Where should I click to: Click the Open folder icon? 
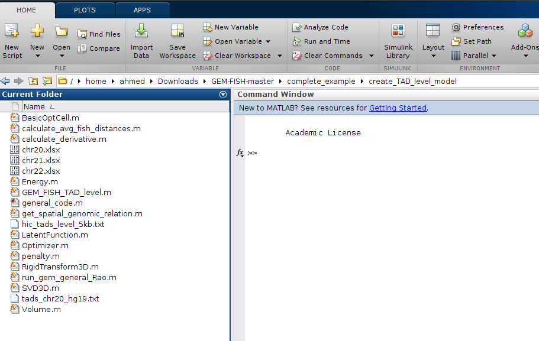click(x=61, y=31)
